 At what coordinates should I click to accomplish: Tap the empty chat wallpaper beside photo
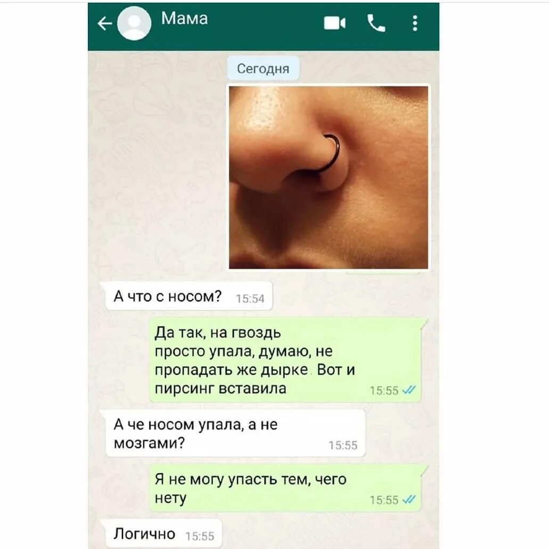click(158, 175)
